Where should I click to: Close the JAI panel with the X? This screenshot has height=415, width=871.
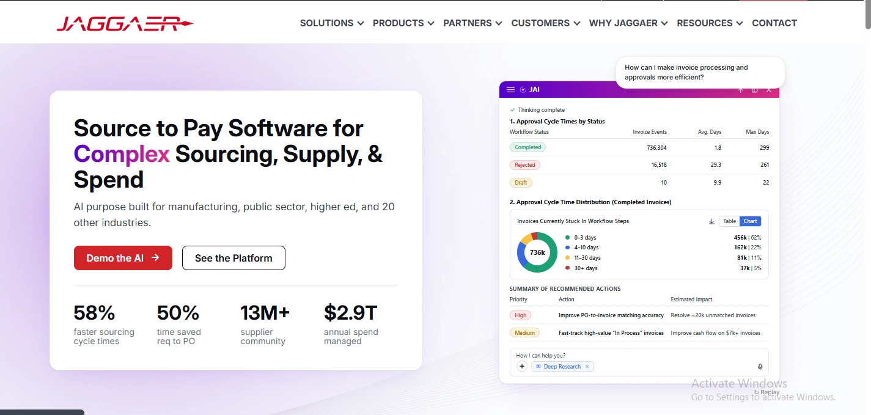(x=768, y=90)
